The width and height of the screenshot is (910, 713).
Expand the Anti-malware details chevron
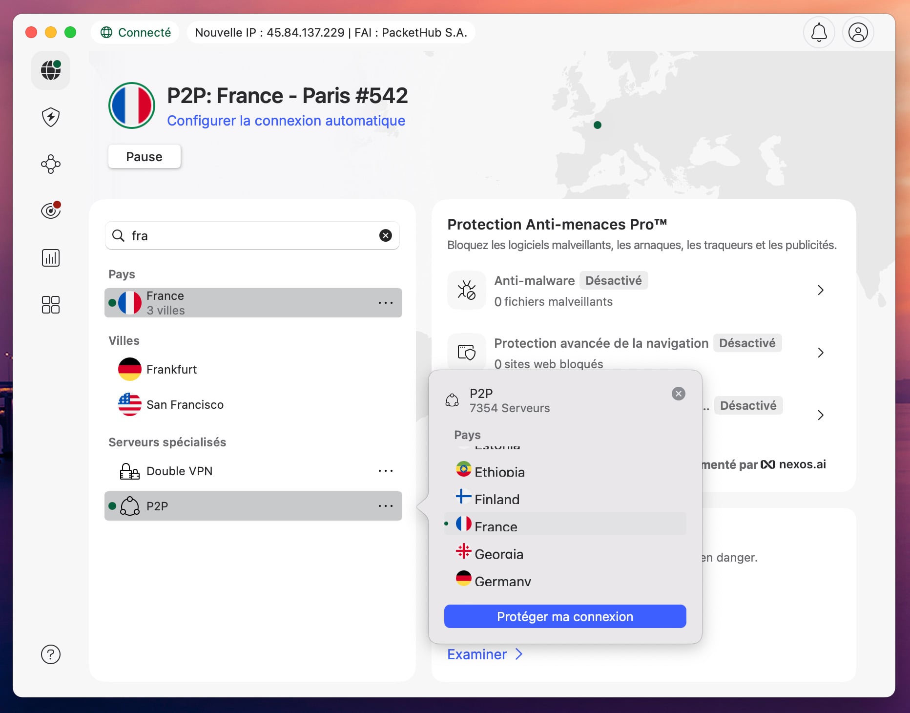pos(821,290)
